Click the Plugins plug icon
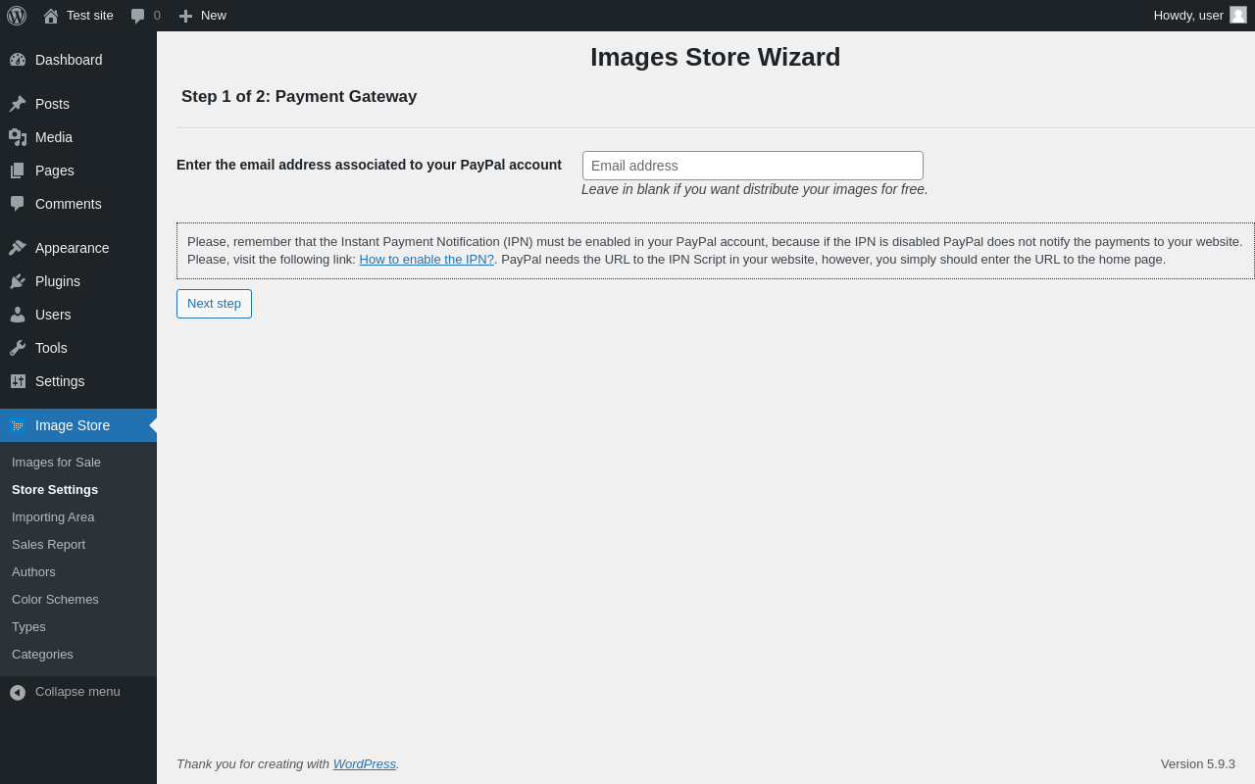The height and width of the screenshot is (784, 1255). point(18,281)
